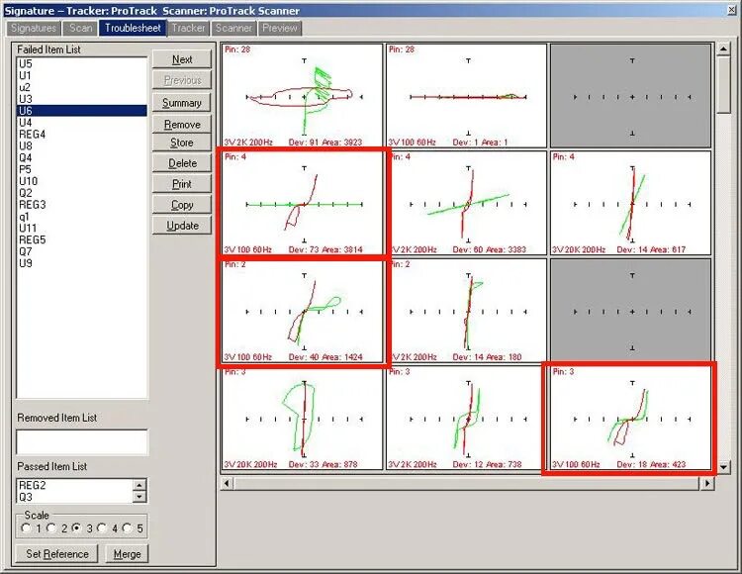Open Pin 2 signature with Area 1424
The height and width of the screenshot is (574, 742).
click(302, 311)
